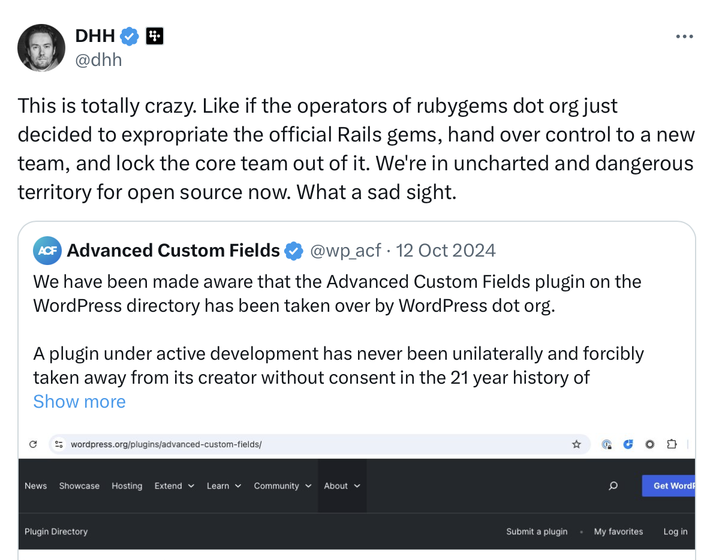Click the black affiliate badge beside DHH

(154, 36)
